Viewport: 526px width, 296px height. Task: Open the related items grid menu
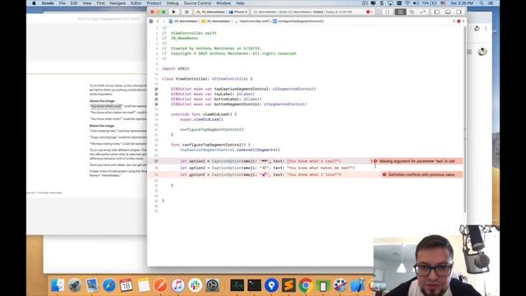pyautogui.click(x=151, y=21)
